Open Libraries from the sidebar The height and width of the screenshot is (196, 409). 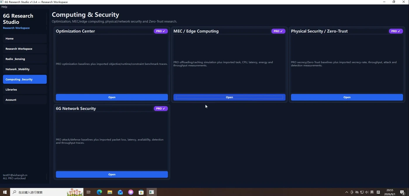tap(25, 89)
